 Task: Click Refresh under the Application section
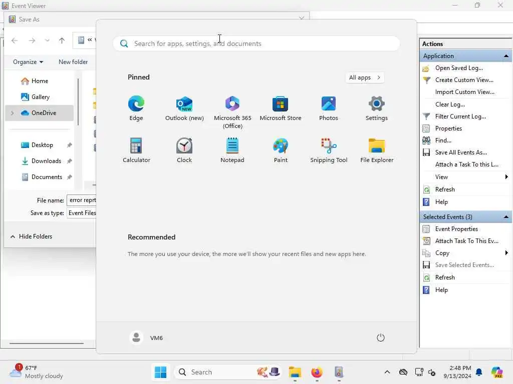445,189
